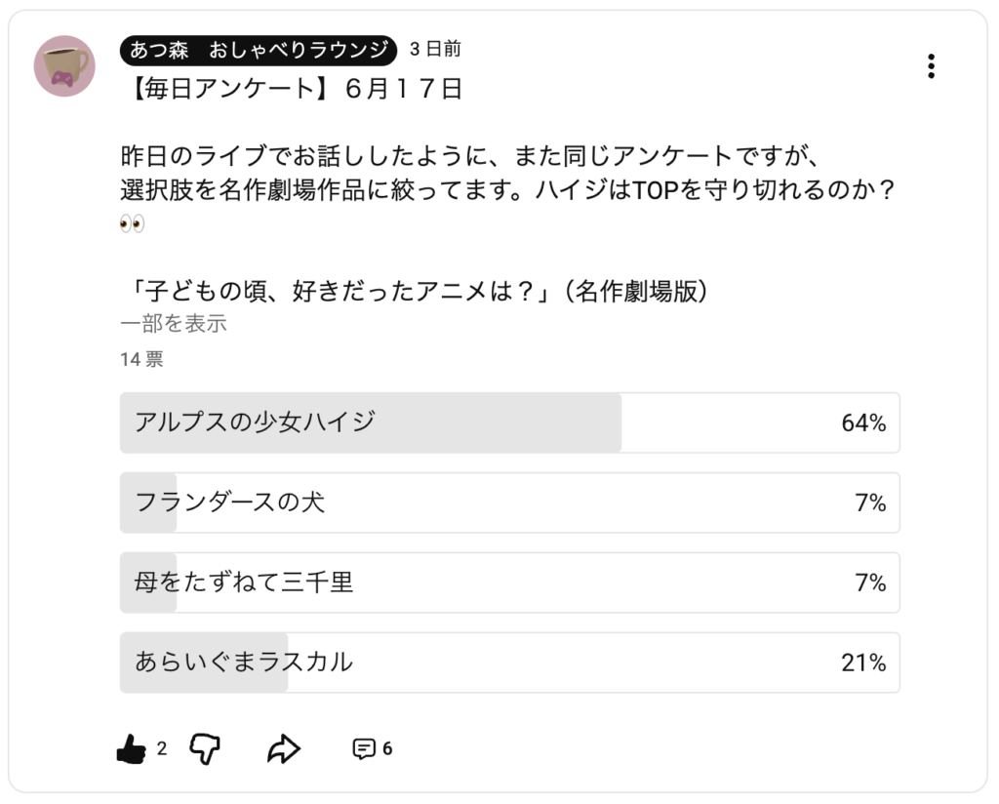Collapse post text with 一部を表示
Viewport: 999px width, 804px height.
point(174,324)
